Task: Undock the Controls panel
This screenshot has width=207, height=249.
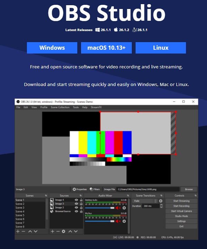Action: (x=196, y=195)
